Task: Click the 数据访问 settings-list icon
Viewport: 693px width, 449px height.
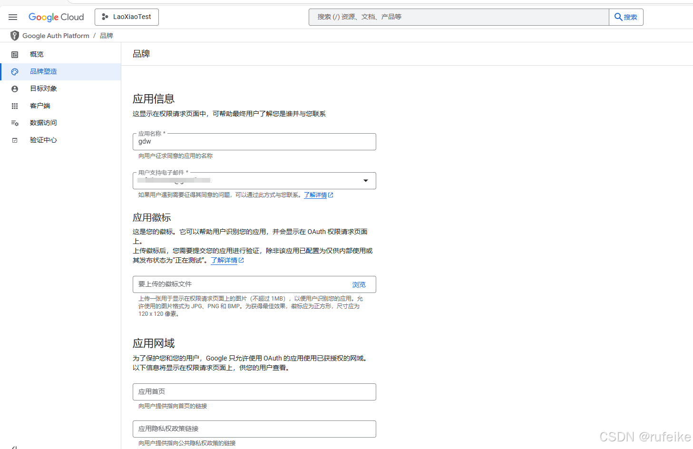Action: [x=15, y=123]
